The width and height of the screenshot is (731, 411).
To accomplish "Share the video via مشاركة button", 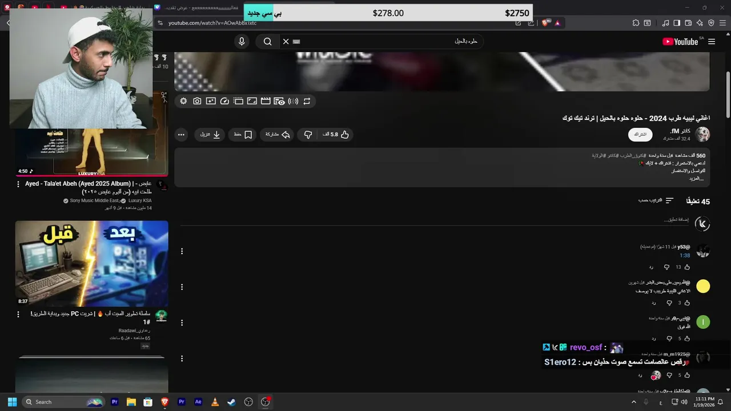I will 278,135.
